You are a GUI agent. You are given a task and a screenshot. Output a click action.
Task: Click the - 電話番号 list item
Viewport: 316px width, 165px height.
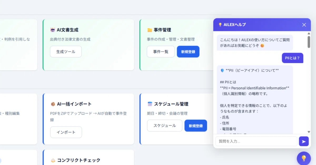(228, 129)
